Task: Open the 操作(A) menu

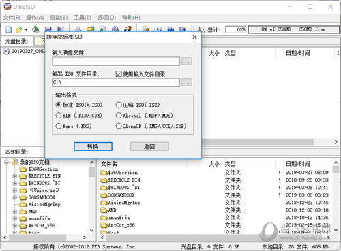Action: [35, 18]
